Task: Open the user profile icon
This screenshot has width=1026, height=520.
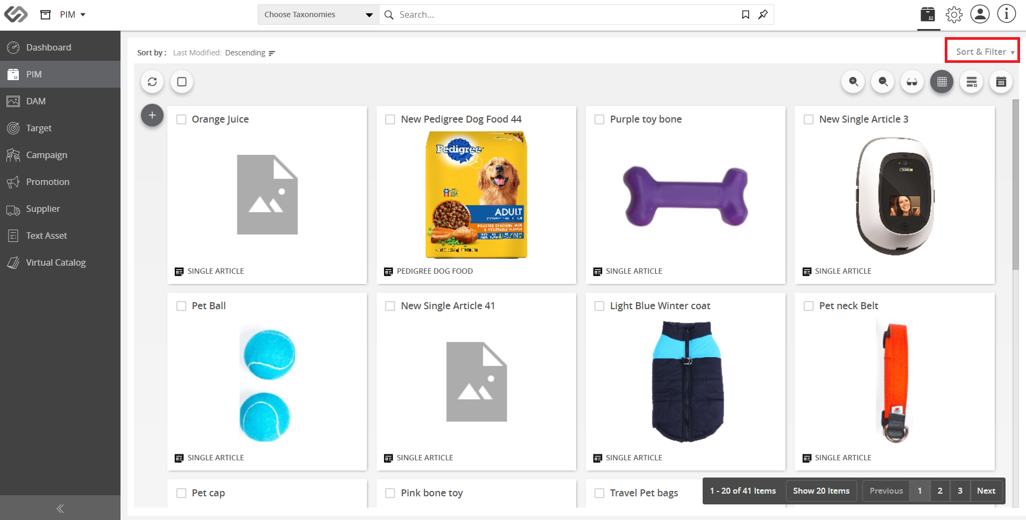Action: click(980, 14)
